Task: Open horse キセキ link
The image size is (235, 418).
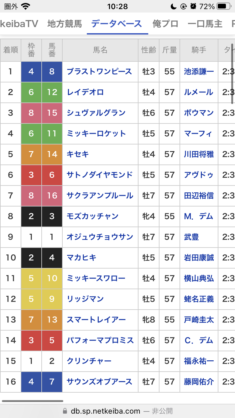Action: 78,154
